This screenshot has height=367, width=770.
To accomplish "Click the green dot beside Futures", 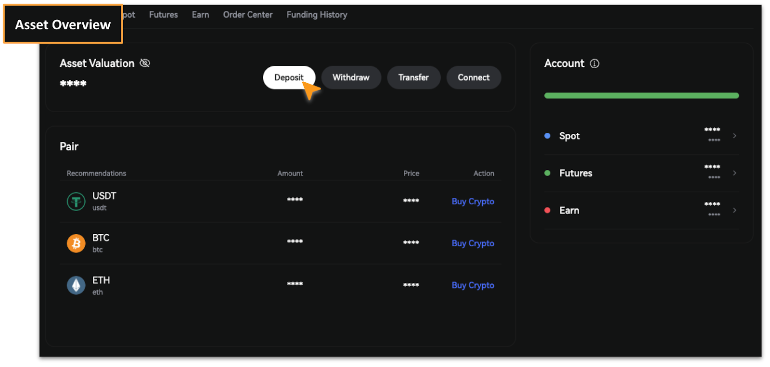I will pos(547,173).
